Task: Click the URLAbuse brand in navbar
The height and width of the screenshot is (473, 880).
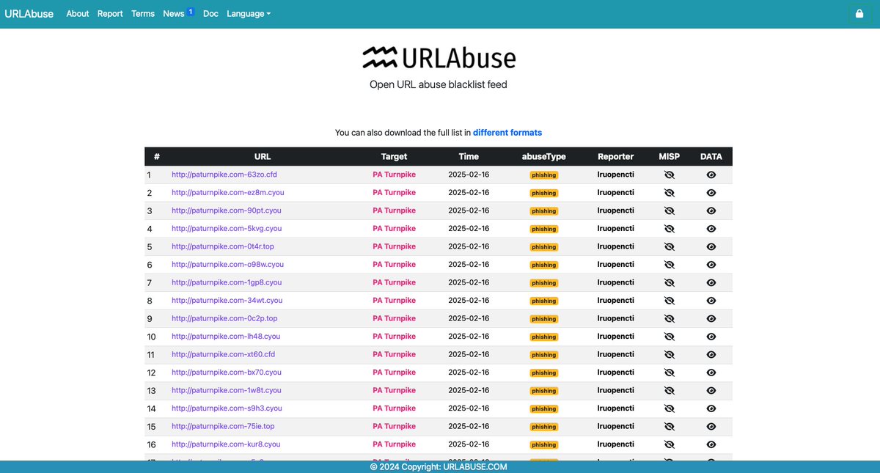Action: [29, 14]
